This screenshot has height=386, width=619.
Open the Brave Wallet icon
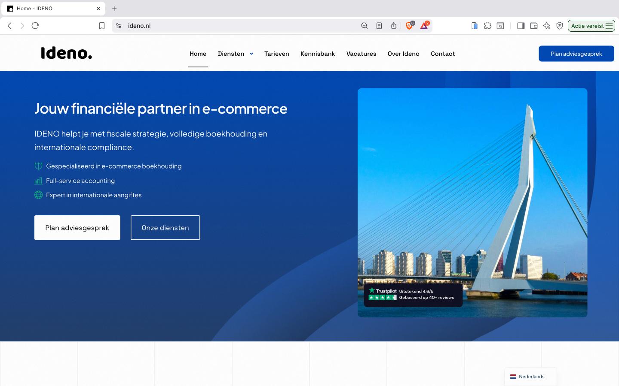pos(534,26)
